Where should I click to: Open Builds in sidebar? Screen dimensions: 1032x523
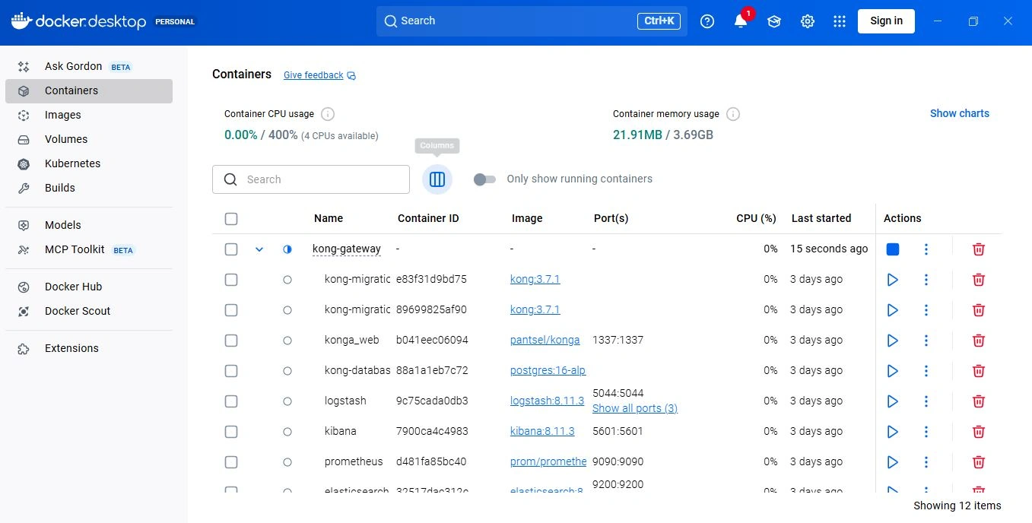click(x=89, y=188)
